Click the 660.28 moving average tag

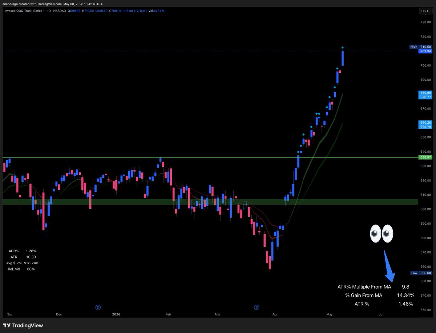[425, 123]
